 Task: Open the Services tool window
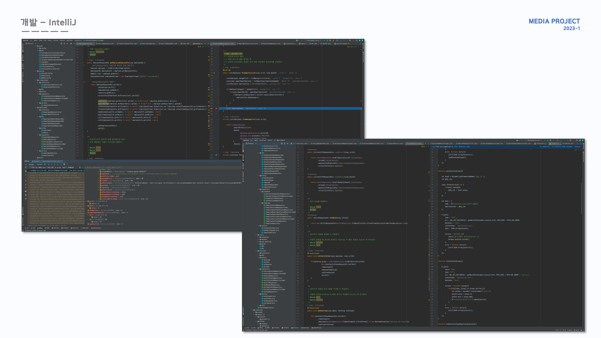(75, 228)
